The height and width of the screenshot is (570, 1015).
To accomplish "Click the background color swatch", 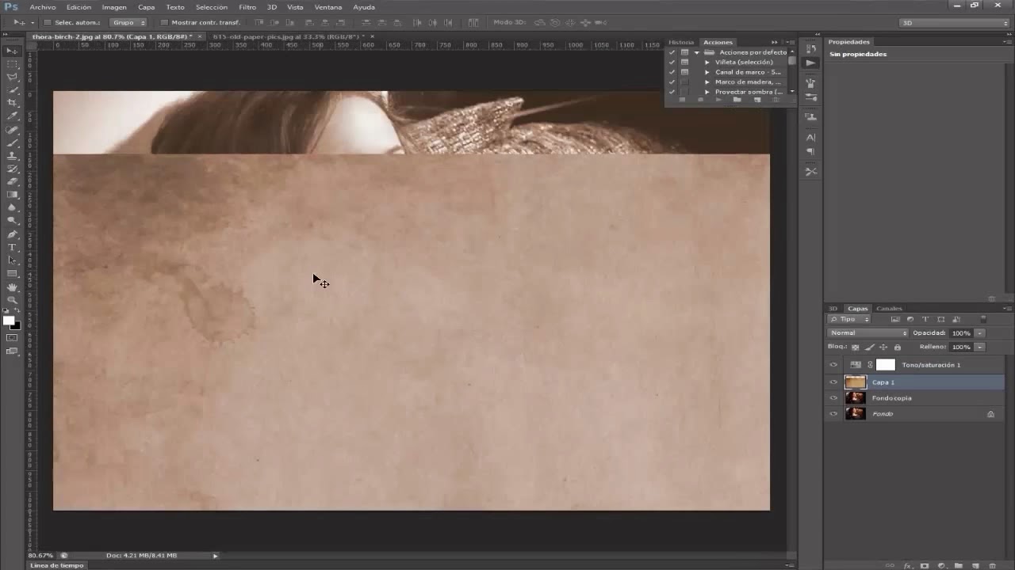I will pyautogui.click(x=15, y=325).
